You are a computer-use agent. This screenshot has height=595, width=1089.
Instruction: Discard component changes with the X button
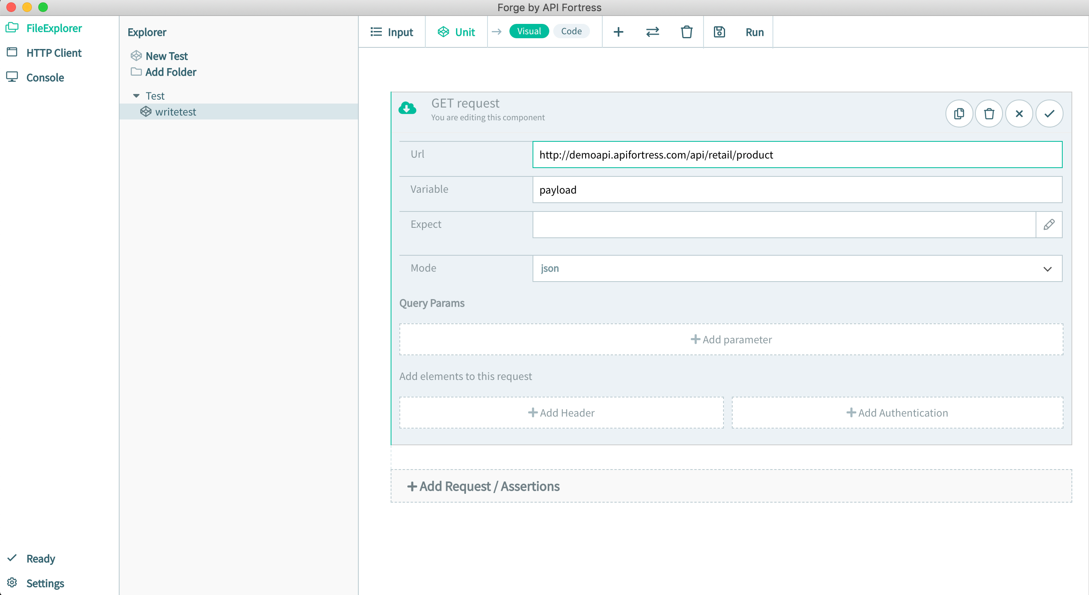[x=1019, y=113]
